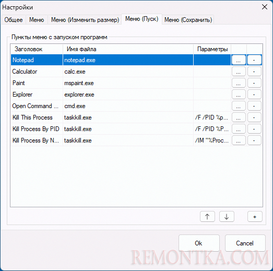Viewport: 273px width, 271px height.
Task: Click the mspaint.exe file name cell
Action: (128, 83)
